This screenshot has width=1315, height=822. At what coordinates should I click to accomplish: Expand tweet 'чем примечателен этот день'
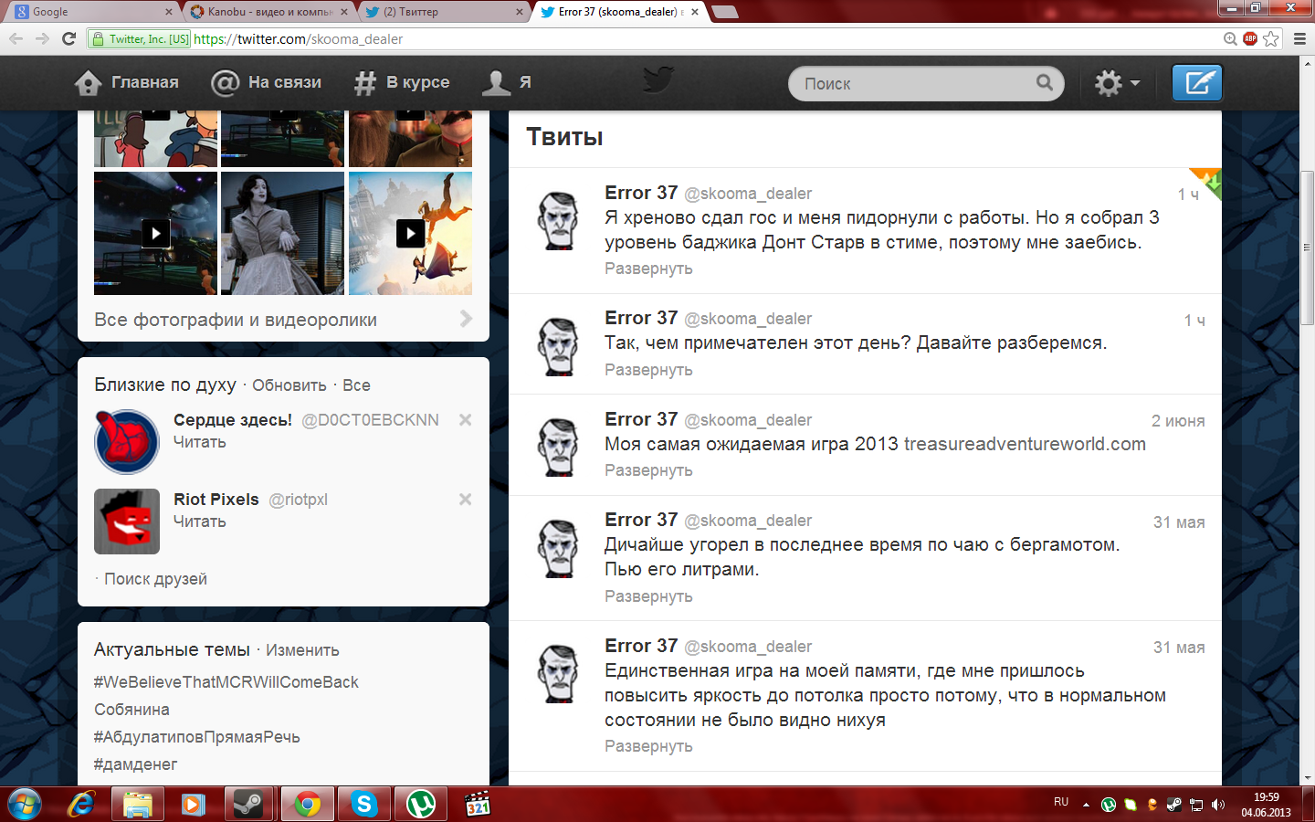648,370
